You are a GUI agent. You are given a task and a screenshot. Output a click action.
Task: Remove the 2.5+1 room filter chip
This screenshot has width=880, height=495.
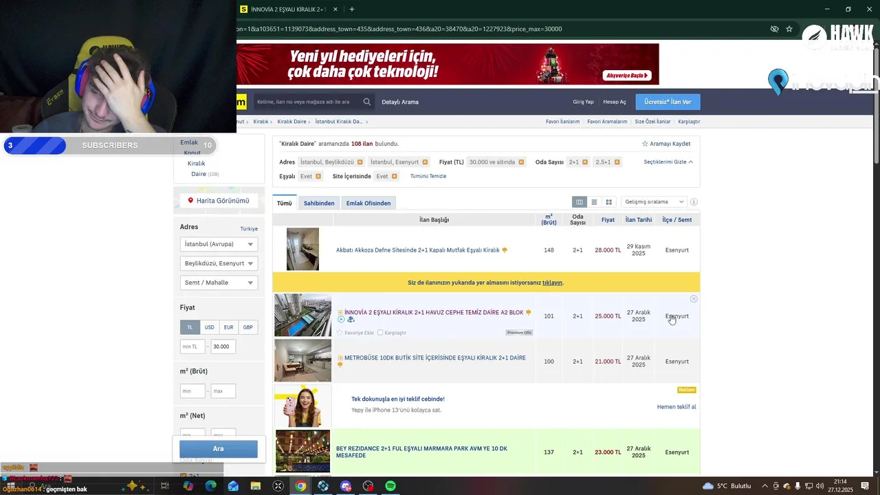(617, 162)
